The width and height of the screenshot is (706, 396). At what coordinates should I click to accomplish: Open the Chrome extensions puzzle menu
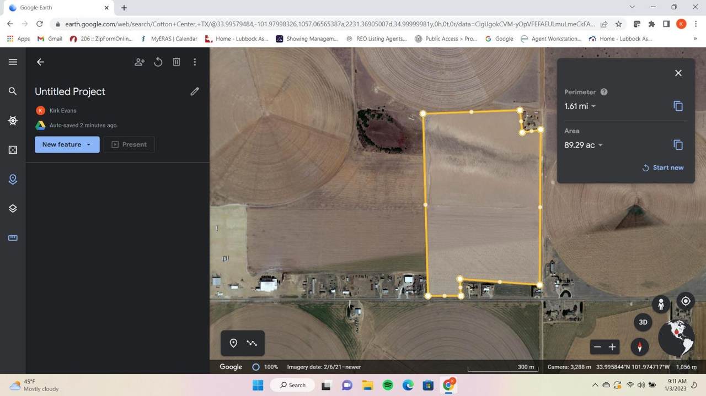(x=651, y=24)
